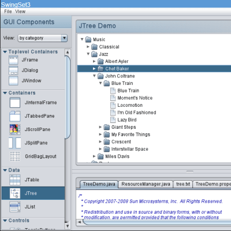This screenshot has width=231, height=231.
Task: Collapse the Toplevel Containers section
Action: 5,52
